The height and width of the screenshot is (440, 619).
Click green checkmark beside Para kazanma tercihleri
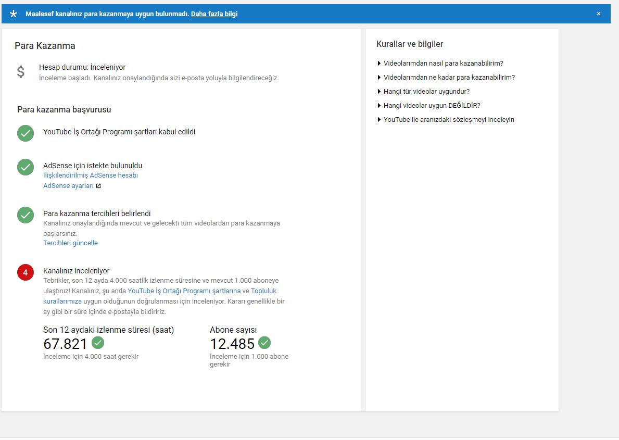point(26,215)
